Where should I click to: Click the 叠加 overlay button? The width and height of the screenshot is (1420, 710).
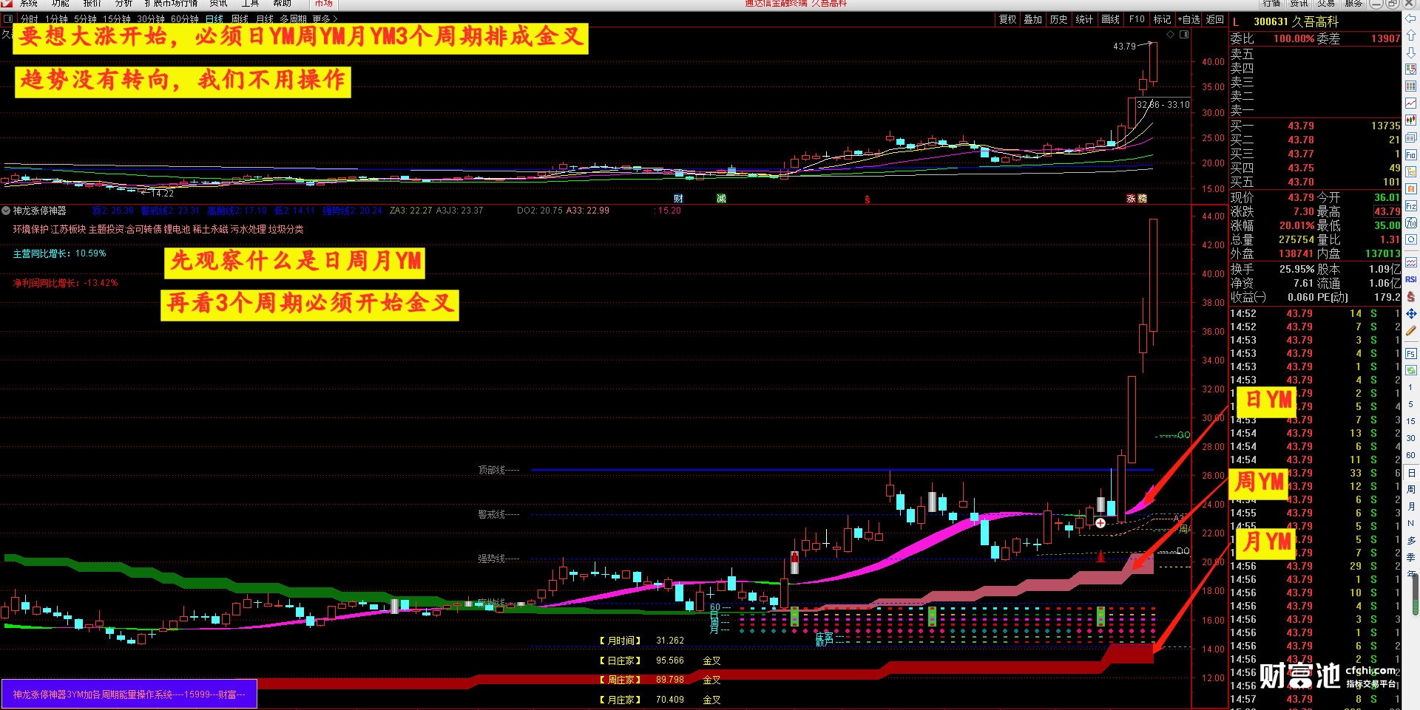[x=1032, y=20]
